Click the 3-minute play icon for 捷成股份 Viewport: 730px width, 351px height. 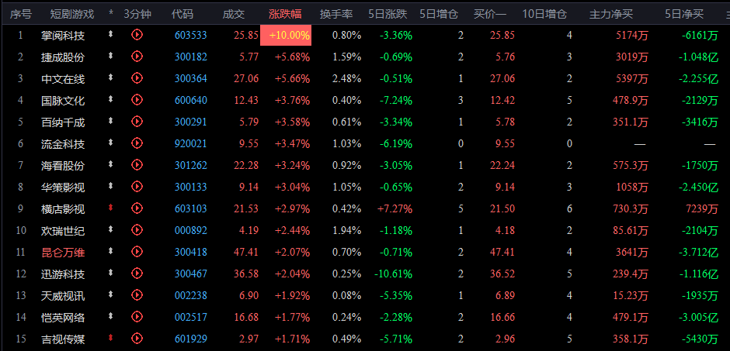pyautogui.click(x=137, y=57)
